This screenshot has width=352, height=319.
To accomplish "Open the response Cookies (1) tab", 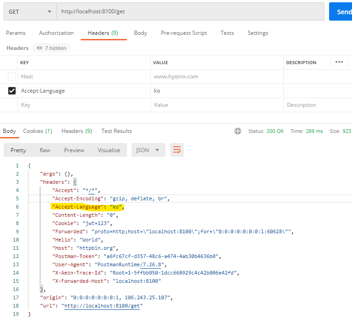I will [x=38, y=131].
